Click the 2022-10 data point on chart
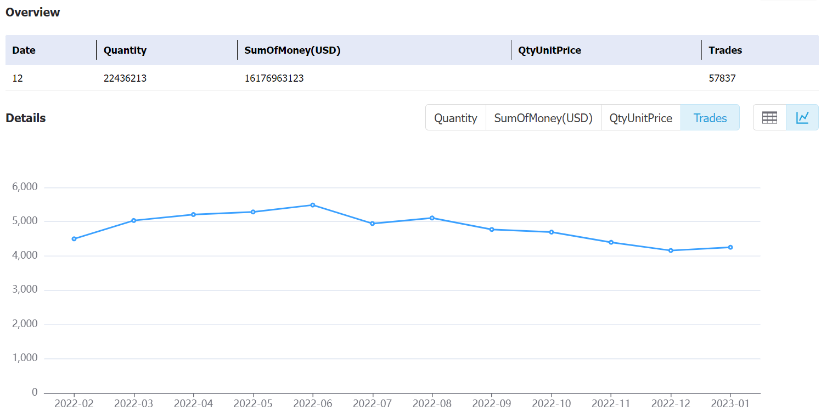The height and width of the screenshot is (411, 821). tap(552, 232)
